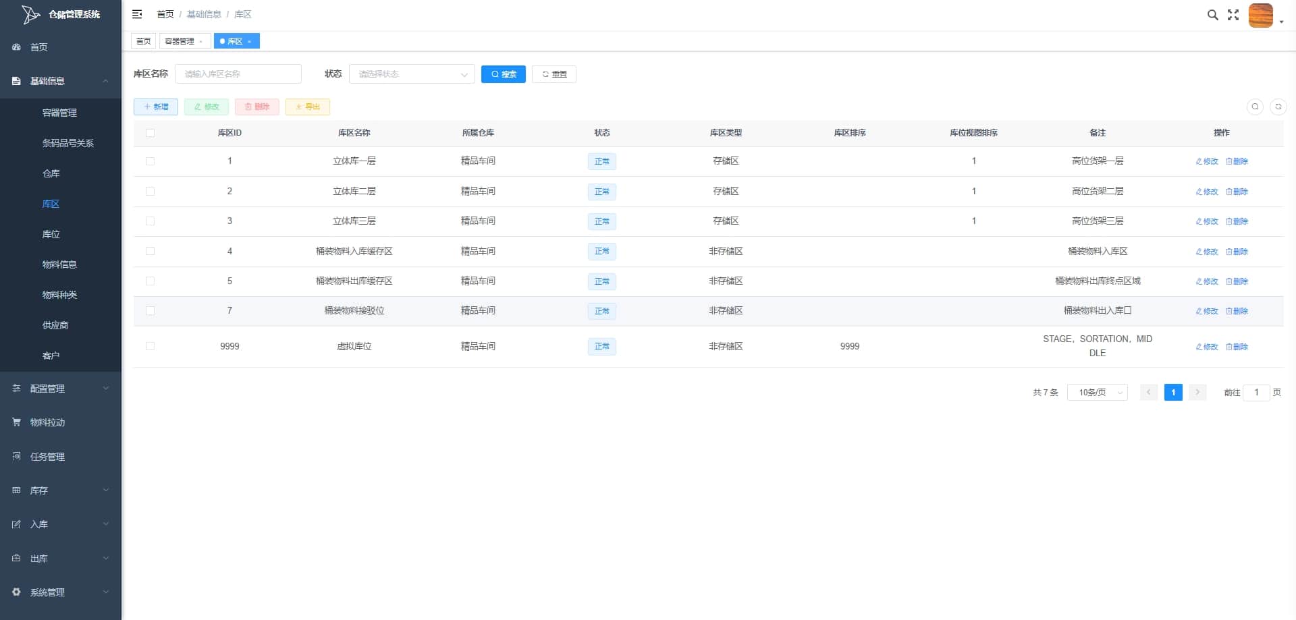Viewport: 1296px width, 620px height.
Task: Click the 库存 table icon in sidebar
Action: (16, 490)
